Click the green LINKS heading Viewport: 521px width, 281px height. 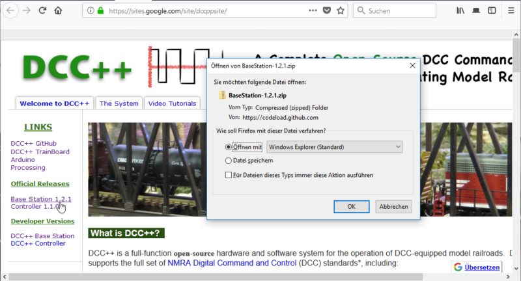(38, 127)
